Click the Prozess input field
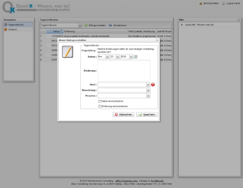Screen dimensions: 243x188 point(122,96)
